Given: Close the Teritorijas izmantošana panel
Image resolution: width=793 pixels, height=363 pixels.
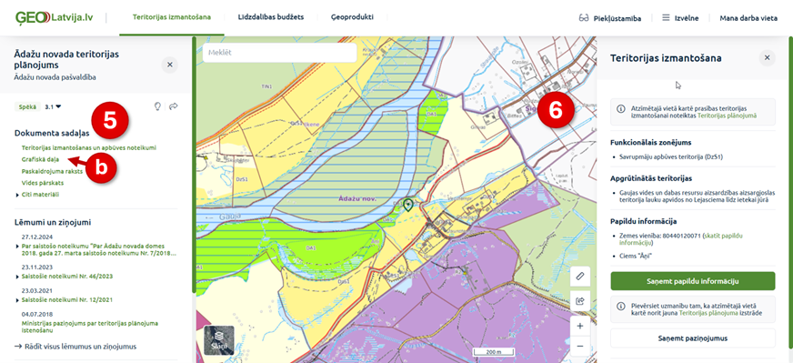Looking at the screenshot, I should (x=768, y=57).
